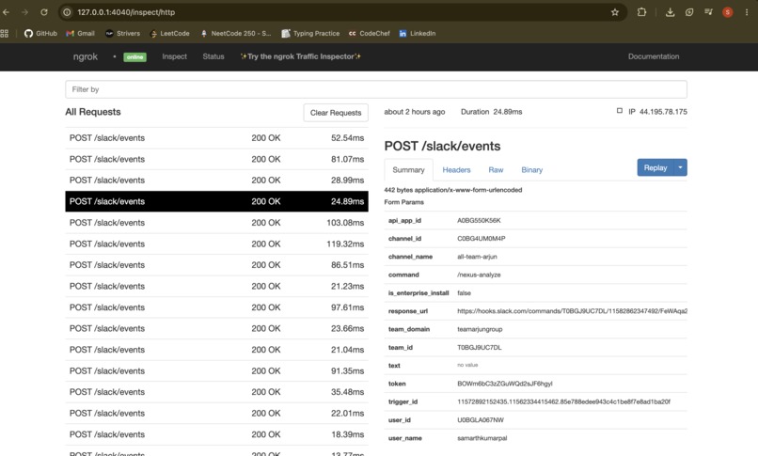Screen dimensions: 758x456
Task: Click the channel_name value all-team-arjun
Action: (x=477, y=257)
